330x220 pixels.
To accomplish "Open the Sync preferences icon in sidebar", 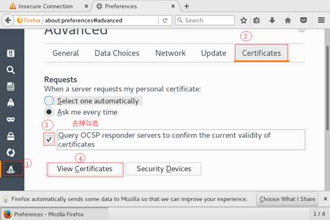I will [x=11, y=153].
